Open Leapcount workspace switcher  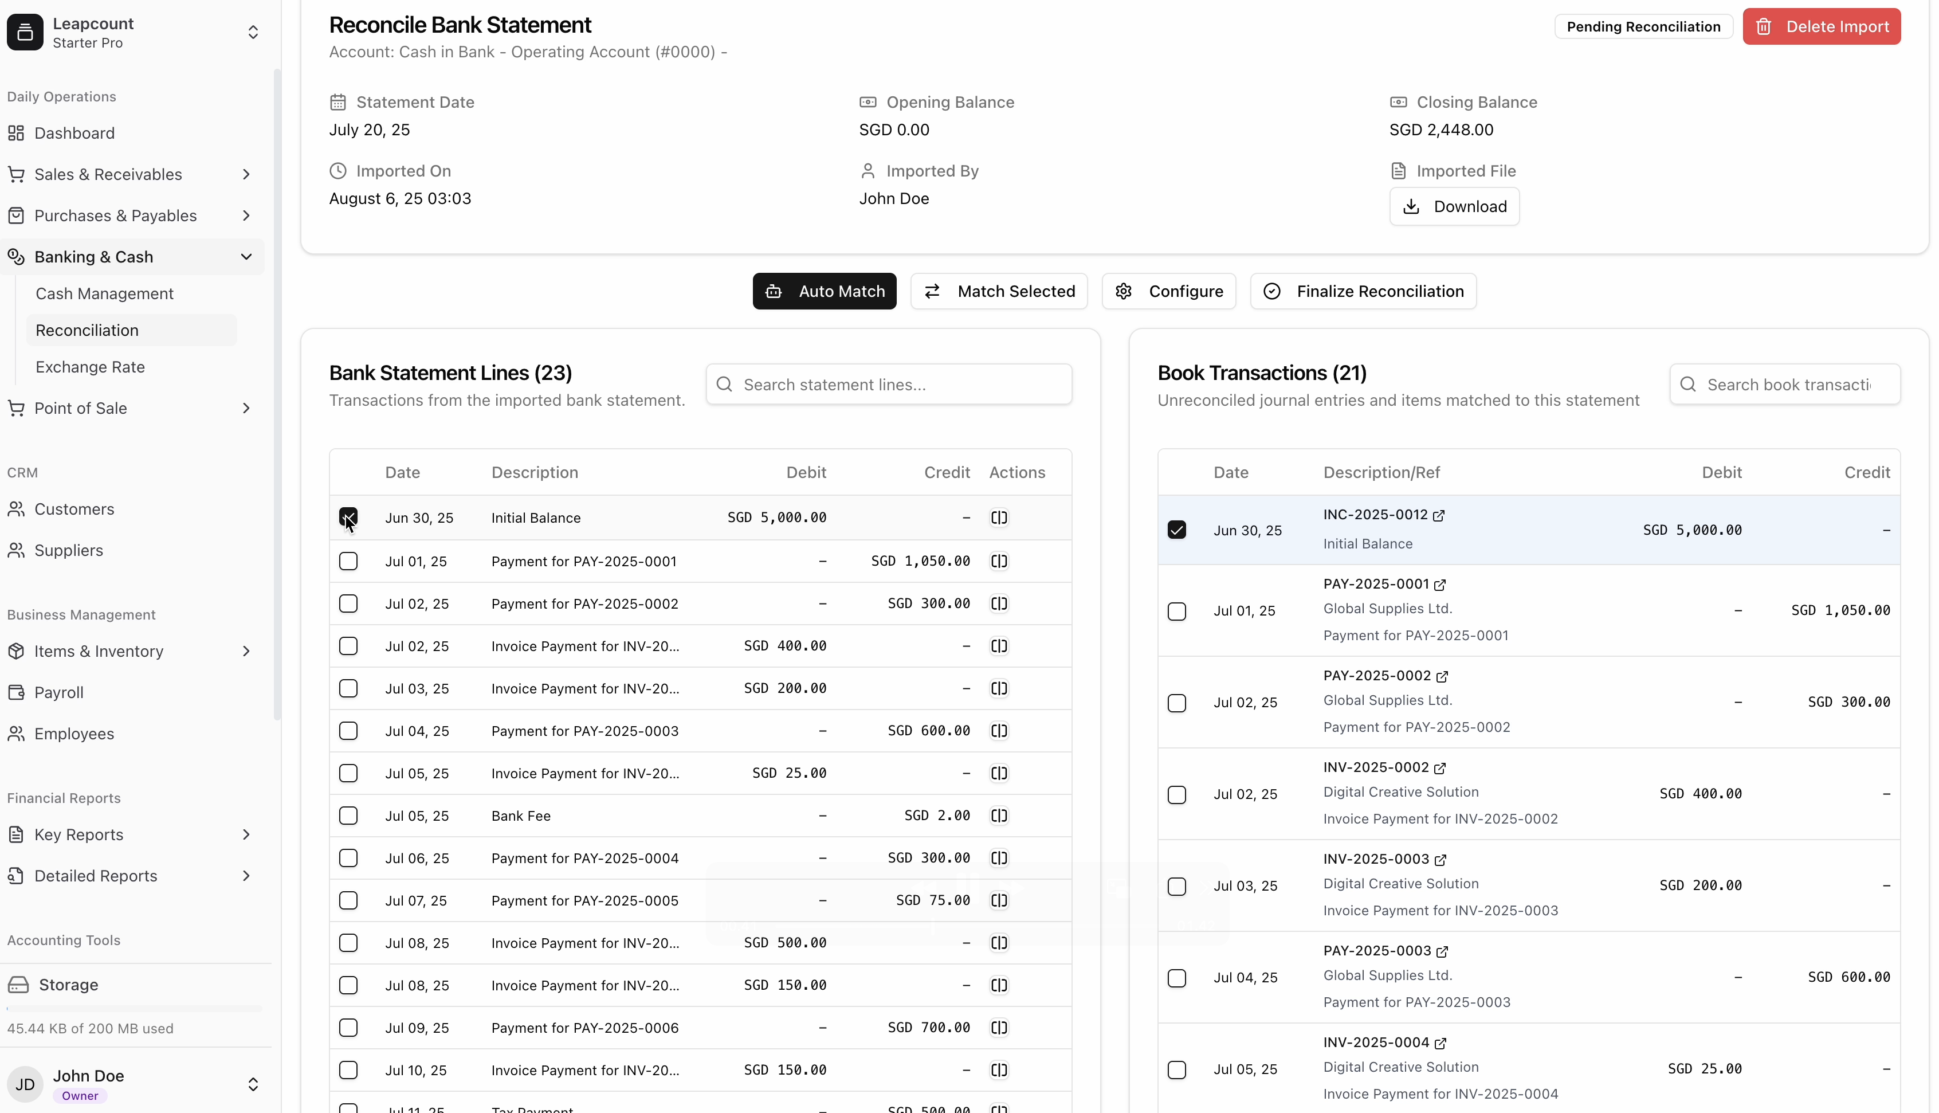pyautogui.click(x=253, y=32)
